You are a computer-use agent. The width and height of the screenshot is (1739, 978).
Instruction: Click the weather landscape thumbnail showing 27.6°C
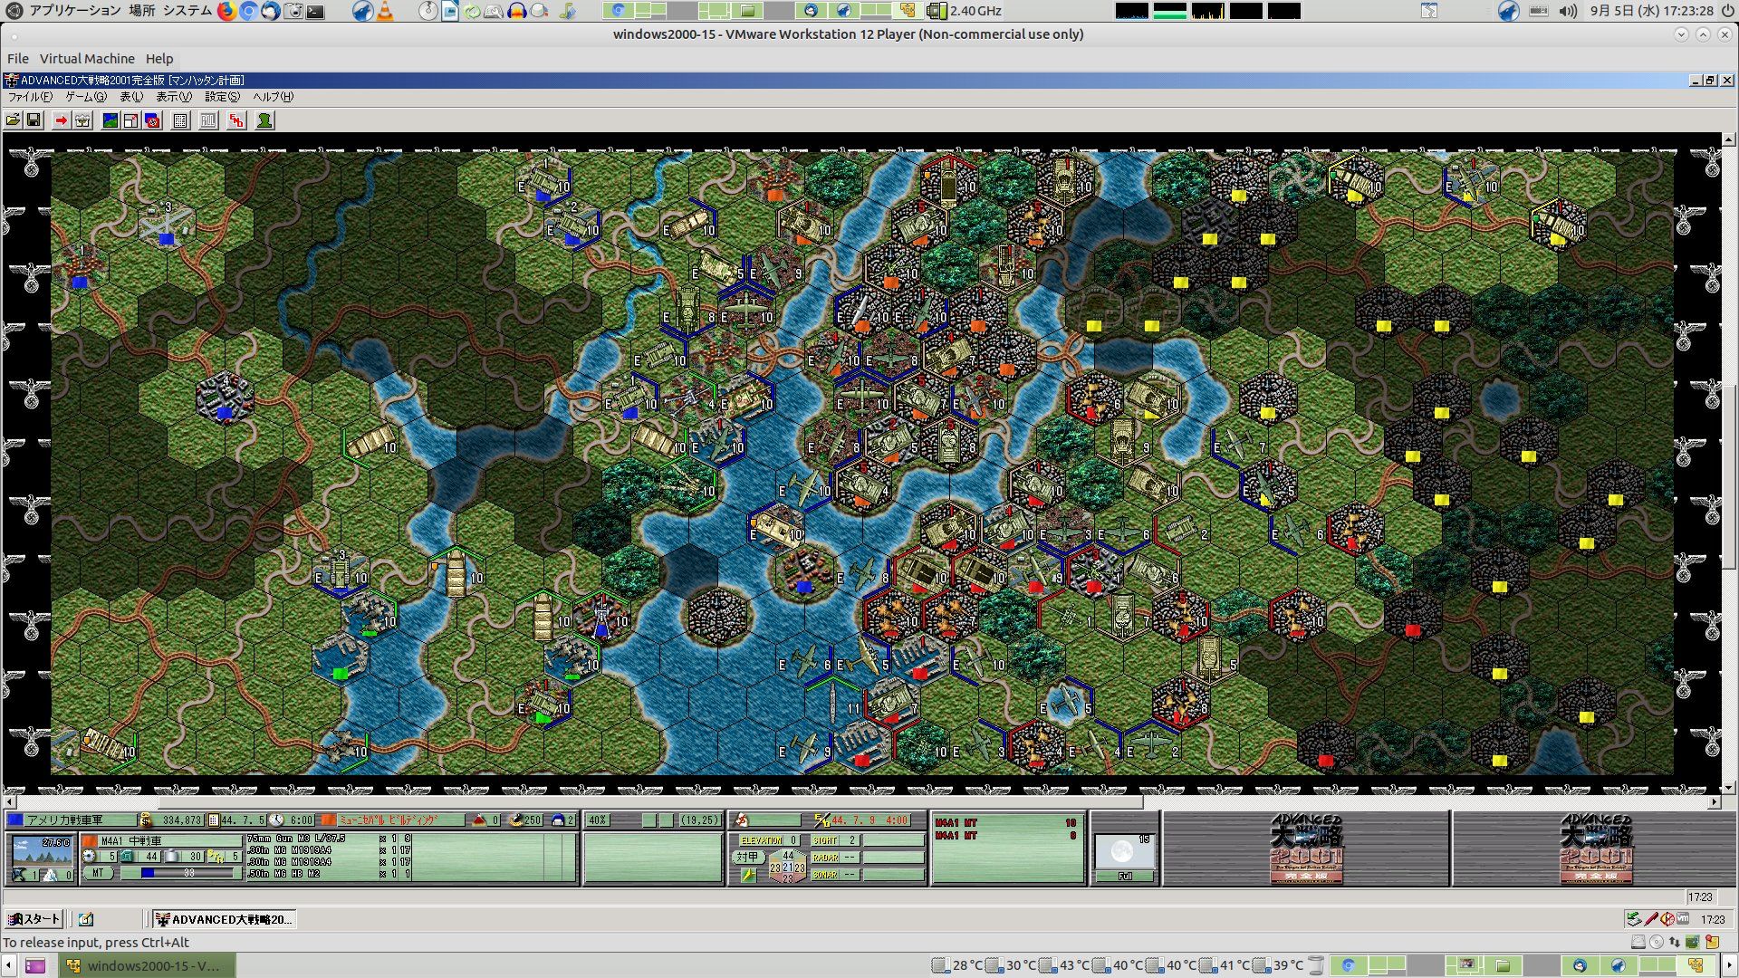[x=42, y=852]
